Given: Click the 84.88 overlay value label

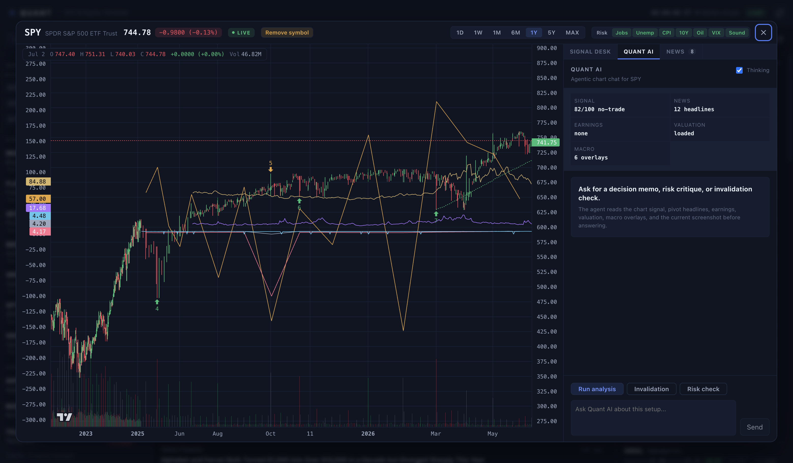Looking at the screenshot, I should point(38,181).
